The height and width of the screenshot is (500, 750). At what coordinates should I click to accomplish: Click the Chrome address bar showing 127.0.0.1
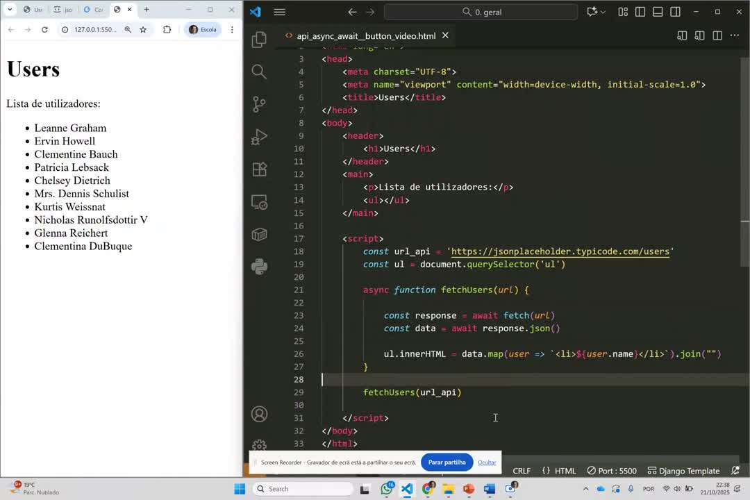96,30
